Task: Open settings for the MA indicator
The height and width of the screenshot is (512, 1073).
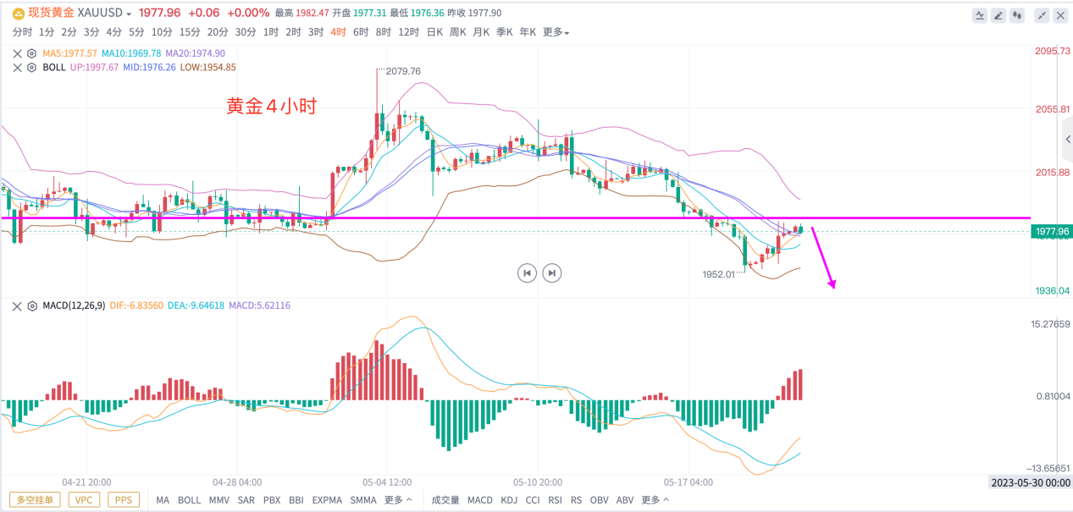Action: click(32, 53)
